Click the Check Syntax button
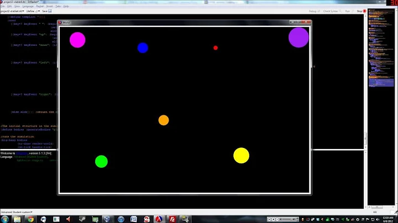This screenshot has width=398, height=223. [x=332, y=11]
